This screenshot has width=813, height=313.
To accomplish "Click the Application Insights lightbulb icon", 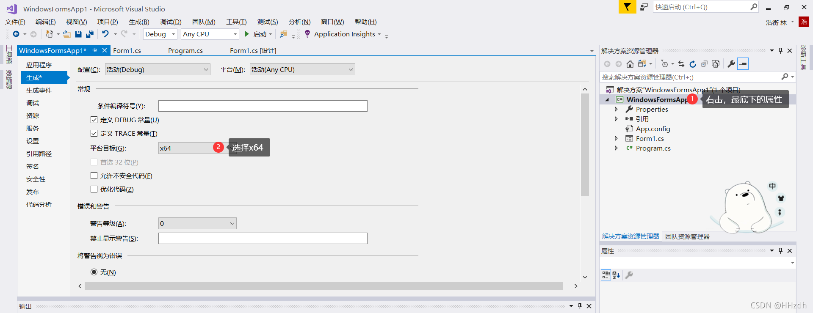I will coord(307,34).
